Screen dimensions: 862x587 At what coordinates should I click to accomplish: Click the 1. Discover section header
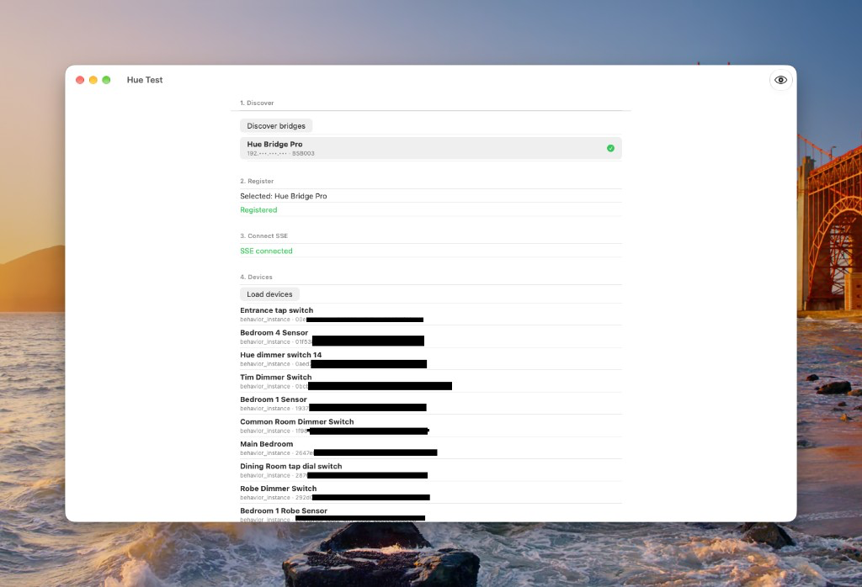click(257, 103)
